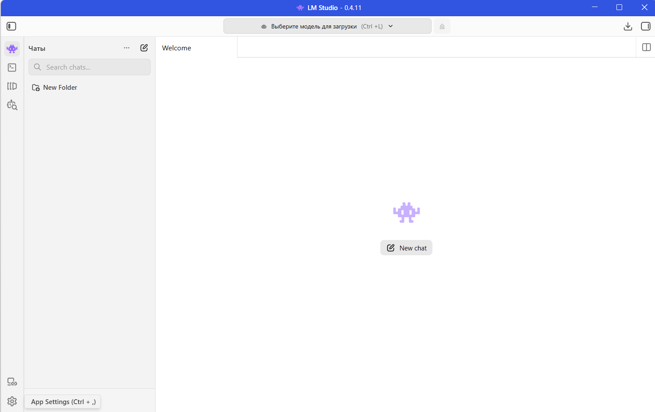
Task: Select the Welcome tab
Action: point(196,48)
